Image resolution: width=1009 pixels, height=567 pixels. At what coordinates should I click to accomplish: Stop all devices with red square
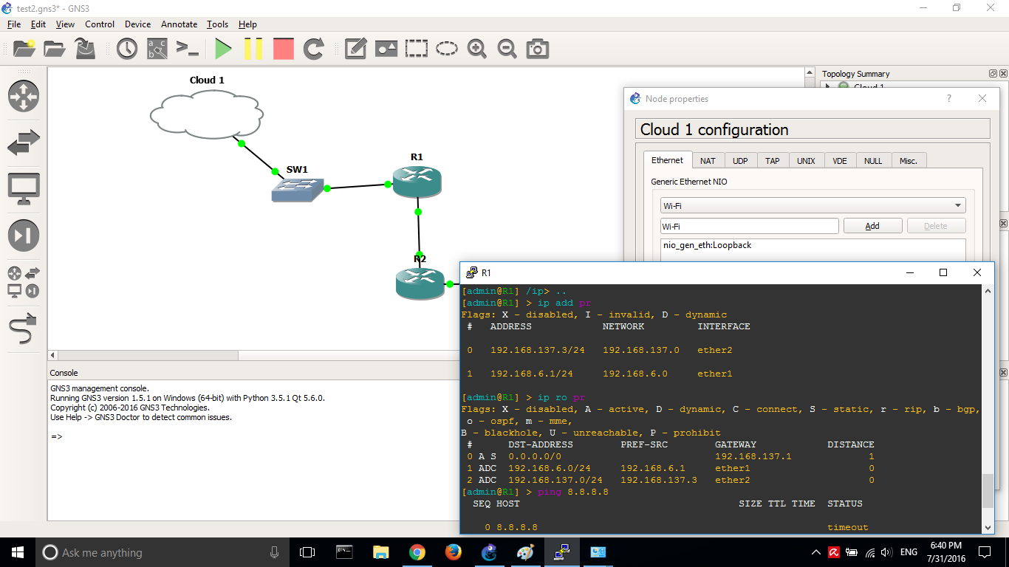(284, 49)
